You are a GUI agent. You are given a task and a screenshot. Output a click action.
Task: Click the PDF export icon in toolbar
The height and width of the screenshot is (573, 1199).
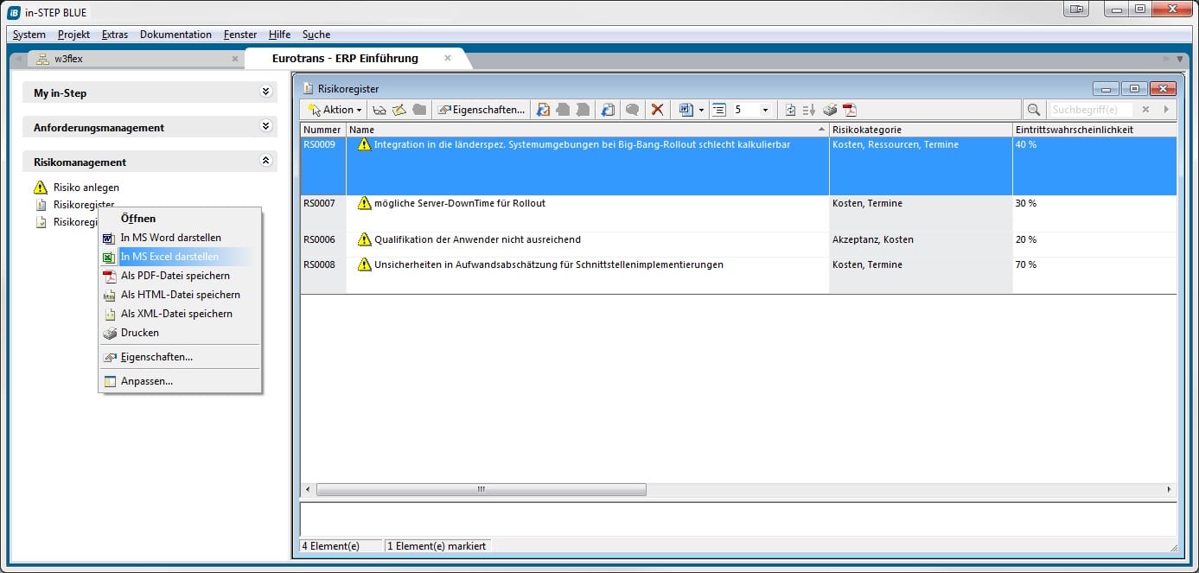point(850,110)
